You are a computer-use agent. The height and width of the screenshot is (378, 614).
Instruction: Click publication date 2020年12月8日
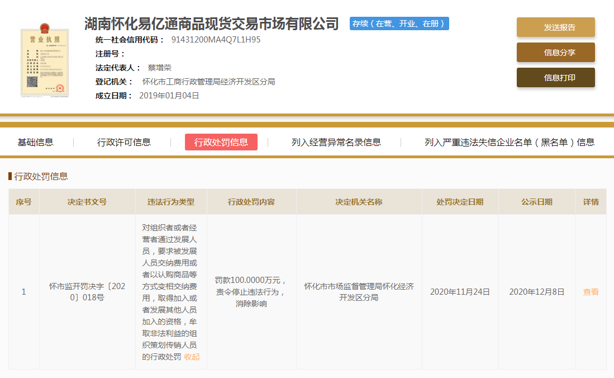pyautogui.click(x=537, y=292)
